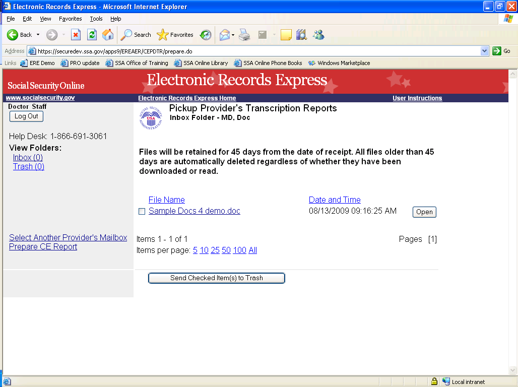
Task: Click the Windows flag logo icon
Action: tap(508, 19)
